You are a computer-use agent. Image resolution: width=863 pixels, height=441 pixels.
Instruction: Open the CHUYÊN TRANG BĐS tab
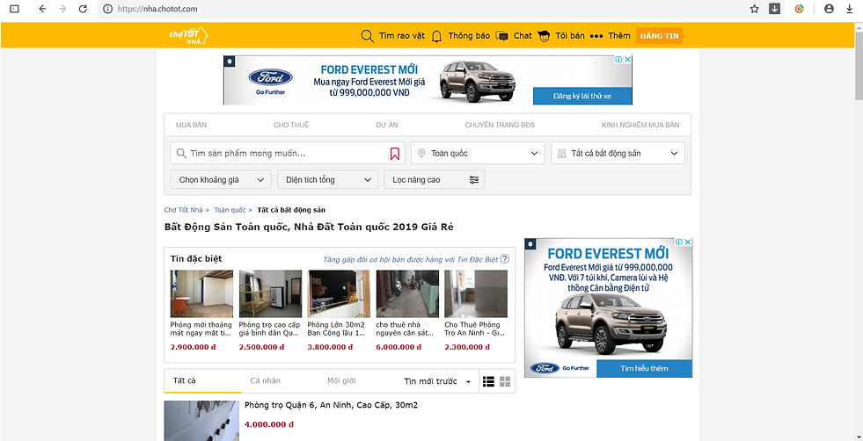click(x=500, y=125)
